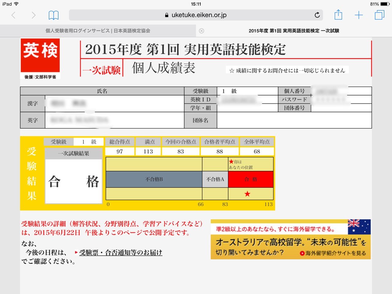Open the 受験票・合否通知等のお届け link
The image size is (392, 294).
[121, 253]
